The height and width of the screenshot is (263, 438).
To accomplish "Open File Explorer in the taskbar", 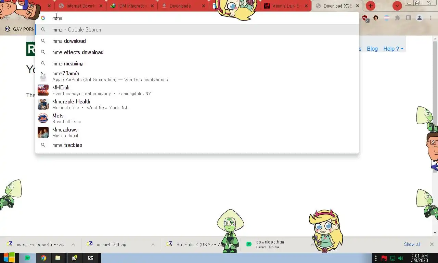I will pyautogui.click(x=58, y=258).
